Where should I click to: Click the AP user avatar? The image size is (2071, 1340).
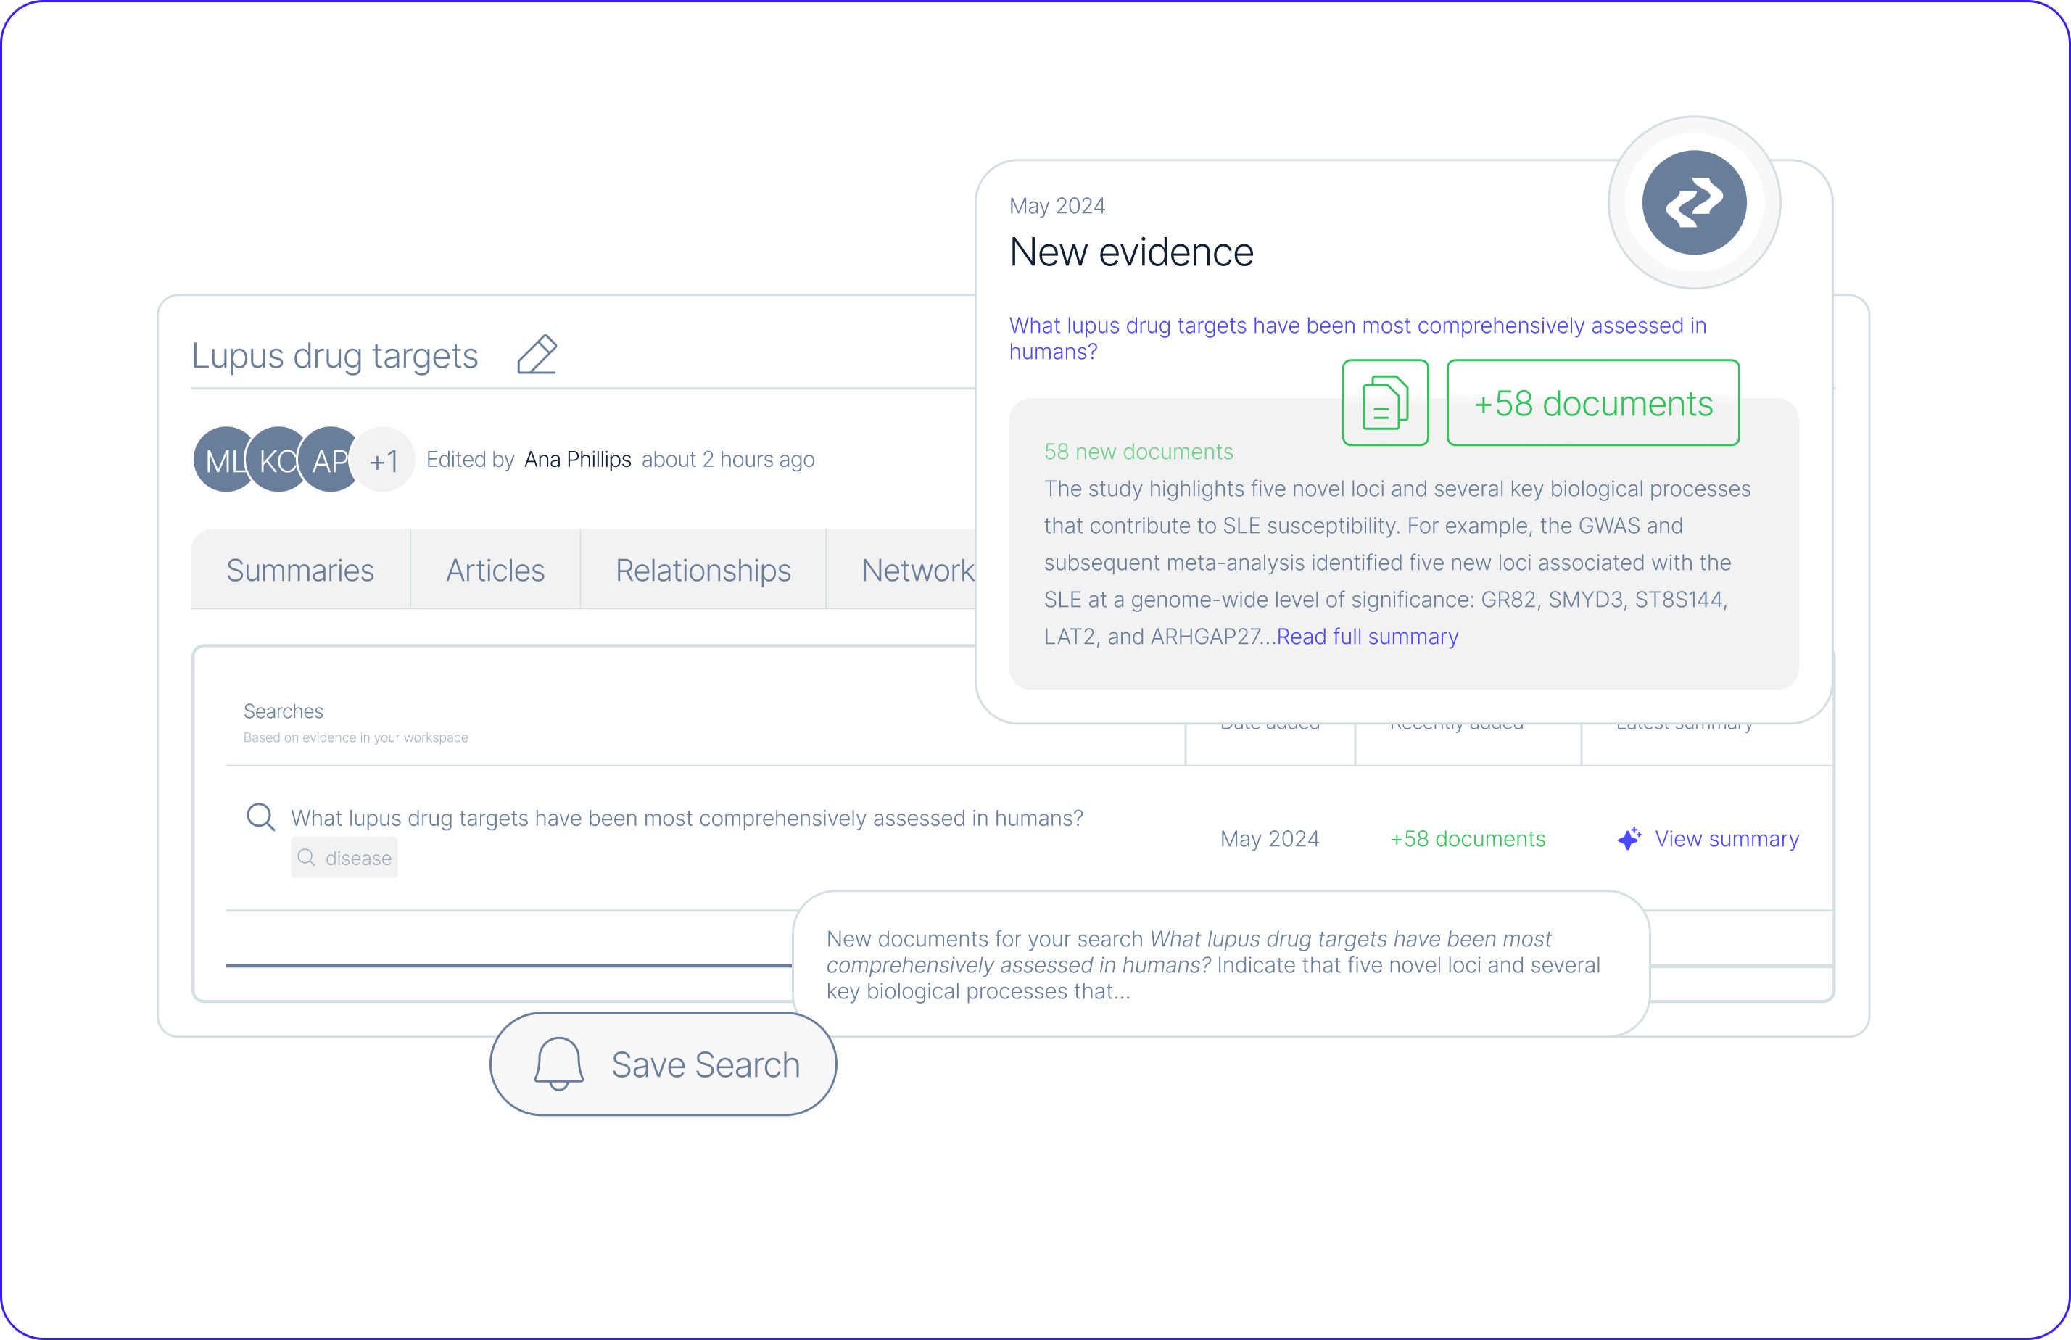pos(327,460)
